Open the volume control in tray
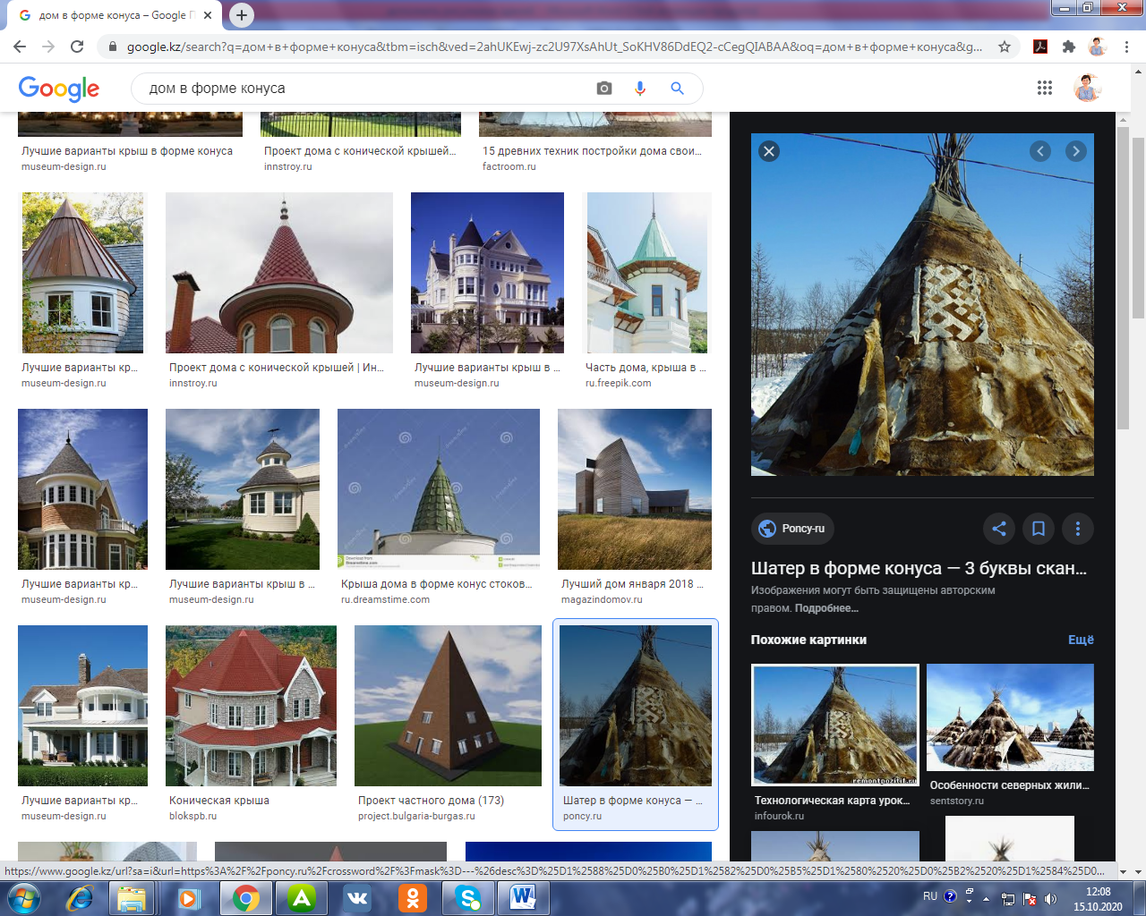Screen dimensions: 1146x916 pos(1050,899)
